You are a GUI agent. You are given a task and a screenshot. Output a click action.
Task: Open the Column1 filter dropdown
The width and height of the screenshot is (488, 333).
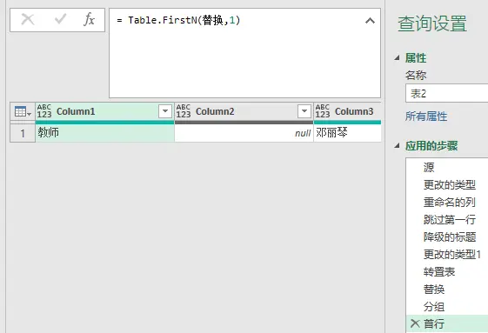[x=165, y=111]
